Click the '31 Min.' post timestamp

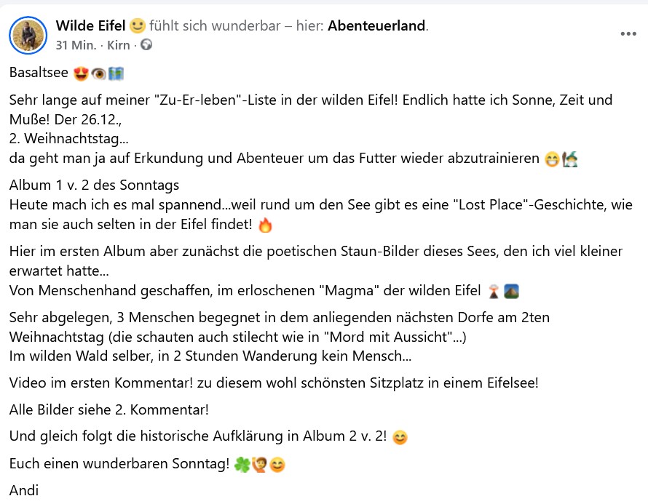[76, 45]
